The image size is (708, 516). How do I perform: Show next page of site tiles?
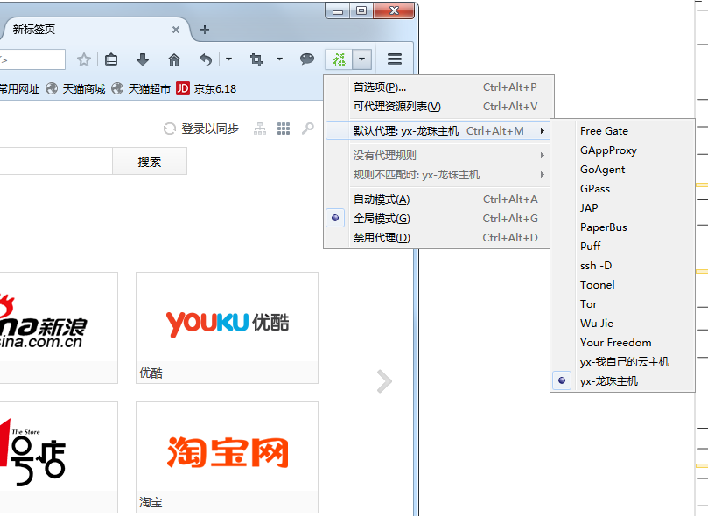click(x=384, y=381)
